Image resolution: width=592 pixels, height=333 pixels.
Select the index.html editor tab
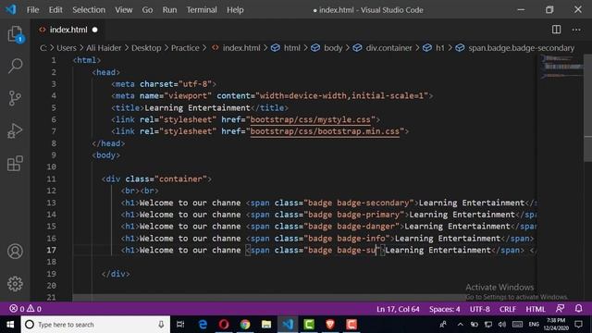click(68, 30)
